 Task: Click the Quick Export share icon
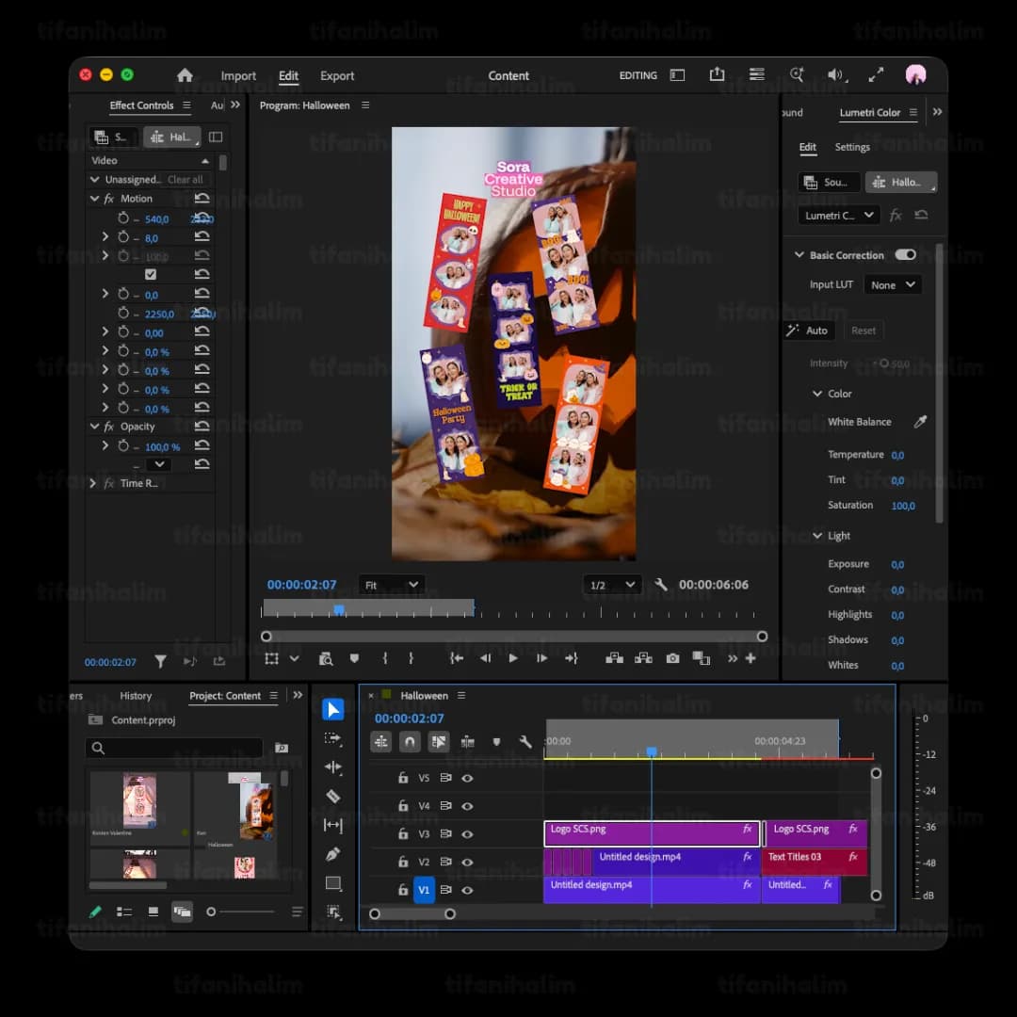click(717, 74)
